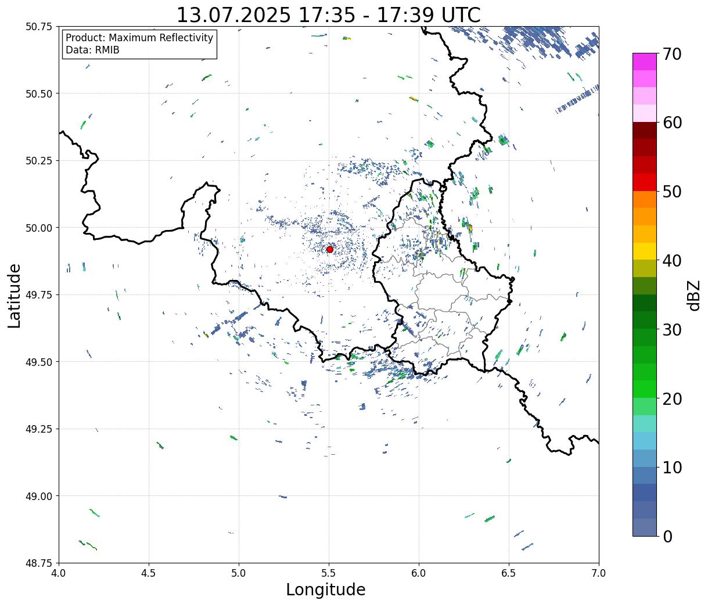The image size is (708, 604).
Task: Click the 'Longitude' axis label
Action: click(326, 589)
